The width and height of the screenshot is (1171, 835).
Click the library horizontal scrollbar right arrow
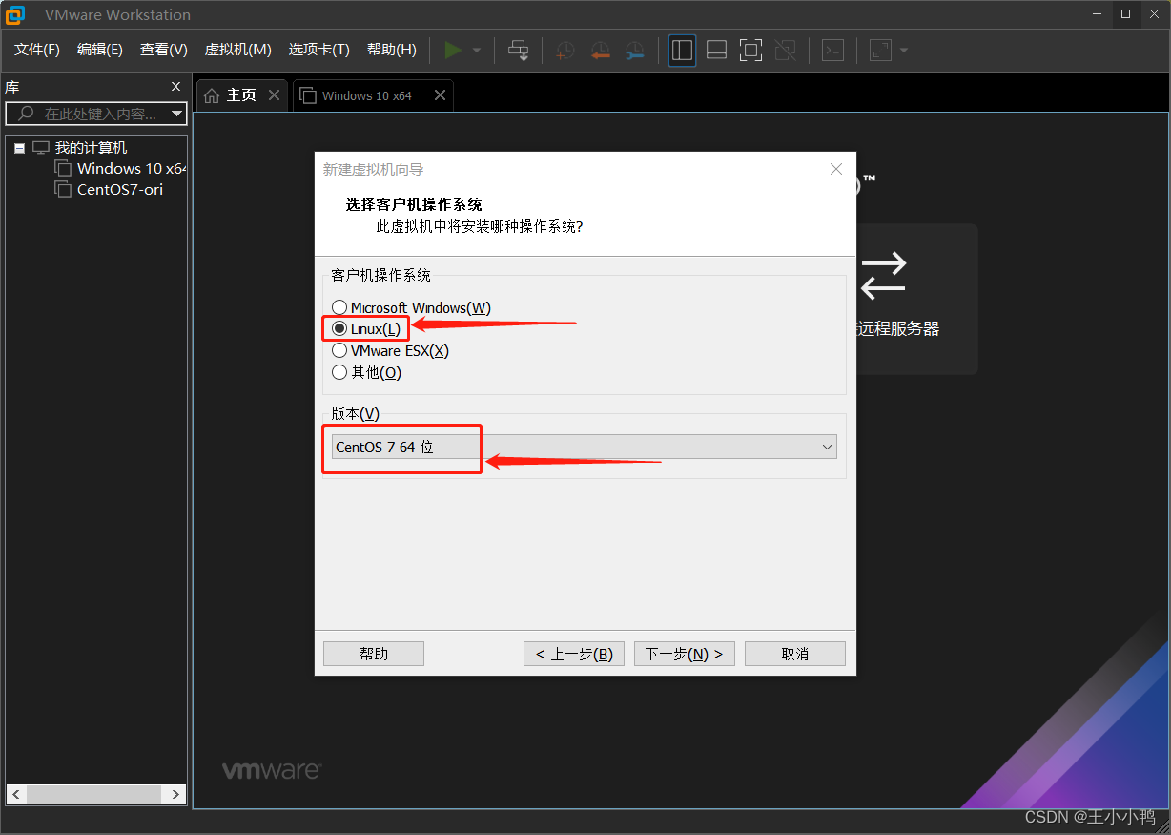tap(175, 794)
